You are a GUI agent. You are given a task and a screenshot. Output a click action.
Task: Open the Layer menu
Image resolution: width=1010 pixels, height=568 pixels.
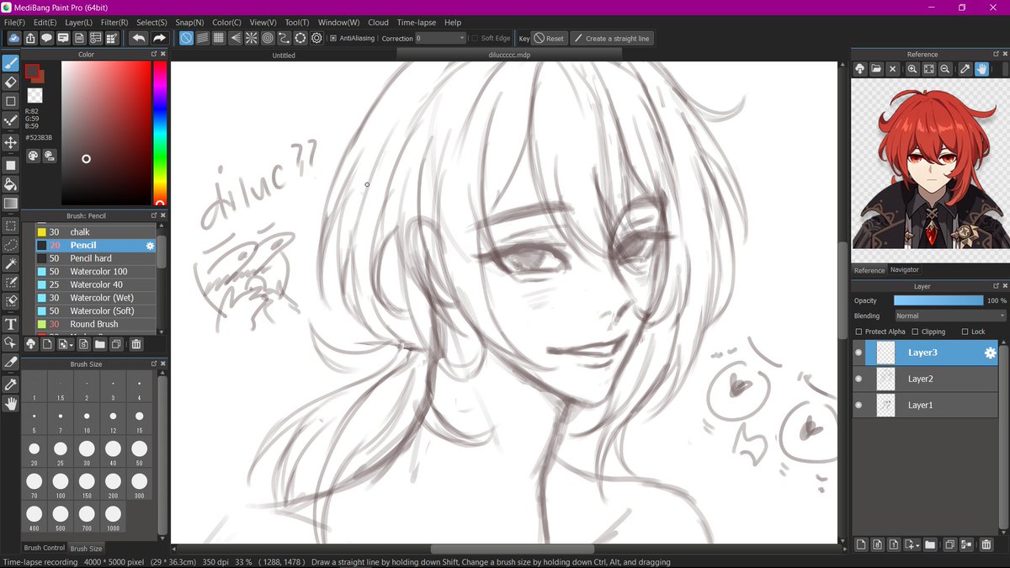click(78, 23)
